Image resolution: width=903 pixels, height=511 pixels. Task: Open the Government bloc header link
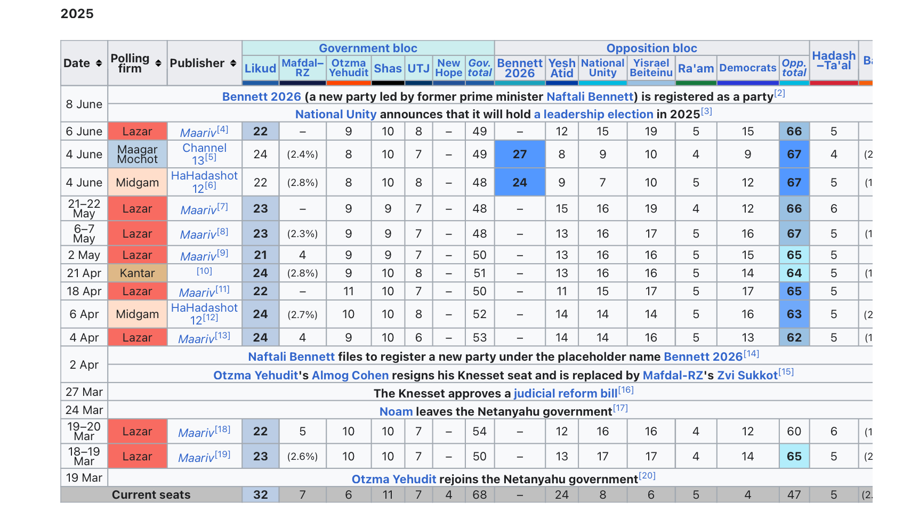click(x=368, y=48)
